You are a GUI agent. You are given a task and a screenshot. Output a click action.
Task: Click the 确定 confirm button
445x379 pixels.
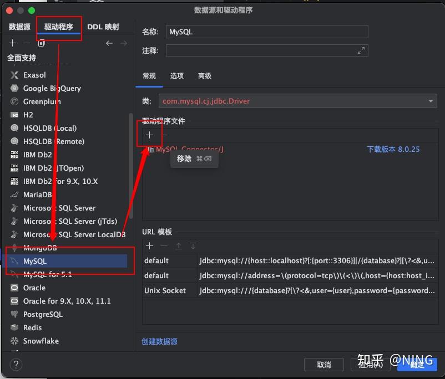tap(417, 365)
